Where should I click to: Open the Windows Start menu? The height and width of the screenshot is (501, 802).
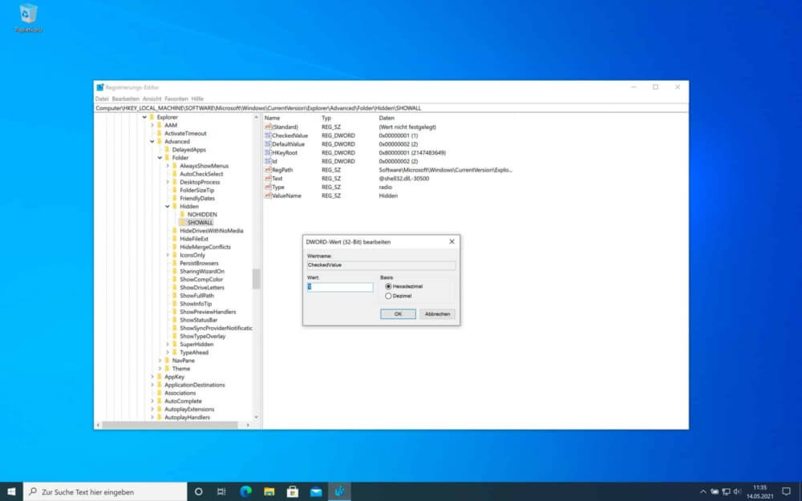click(11, 492)
